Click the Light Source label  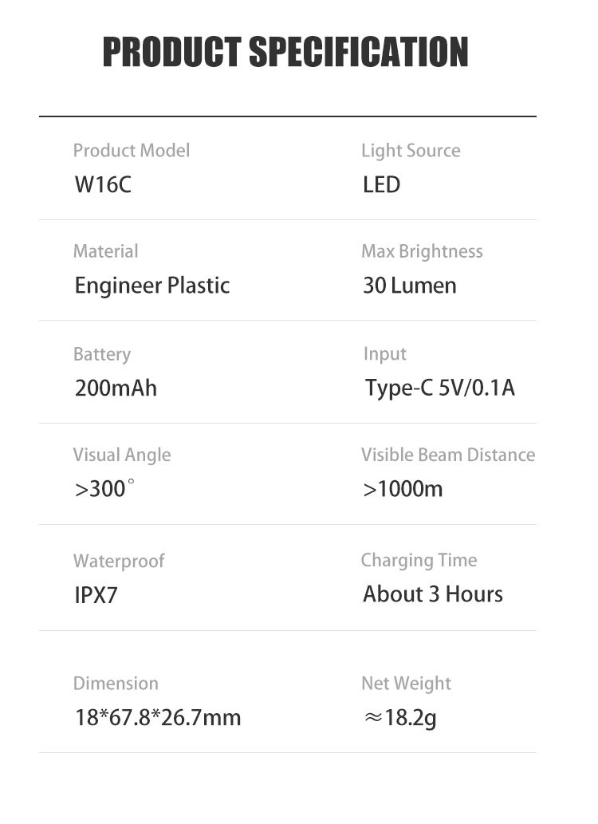coord(411,151)
